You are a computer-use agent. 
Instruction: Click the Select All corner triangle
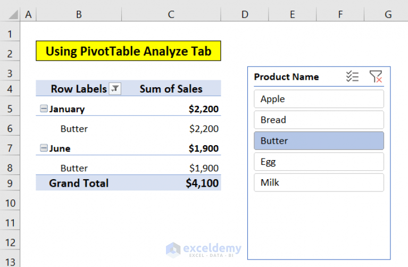coord(13,14)
